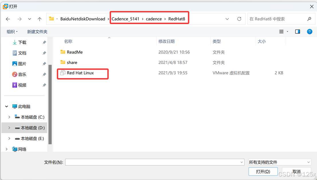Screen dimensions: 317x180
Task: Select the share folder
Action: click(72, 63)
